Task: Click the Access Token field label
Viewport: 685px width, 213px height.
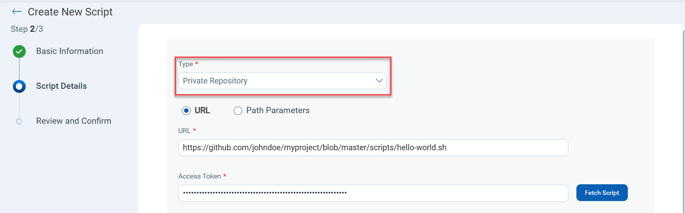Action: [x=200, y=176]
